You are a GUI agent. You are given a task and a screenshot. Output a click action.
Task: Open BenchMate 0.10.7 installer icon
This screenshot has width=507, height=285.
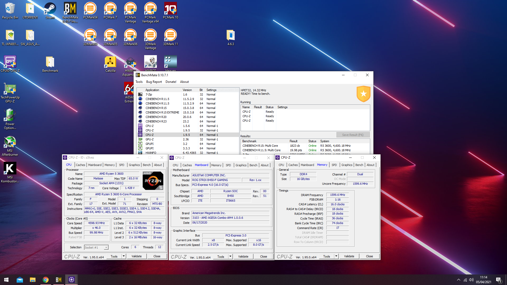tap(70, 12)
